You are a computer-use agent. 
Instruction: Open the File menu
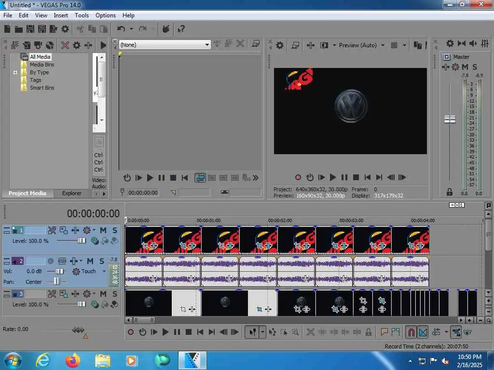click(8, 15)
